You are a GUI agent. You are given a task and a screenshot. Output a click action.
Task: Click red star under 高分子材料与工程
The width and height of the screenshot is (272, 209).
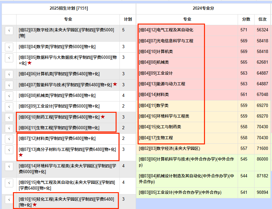tap(21, 155)
